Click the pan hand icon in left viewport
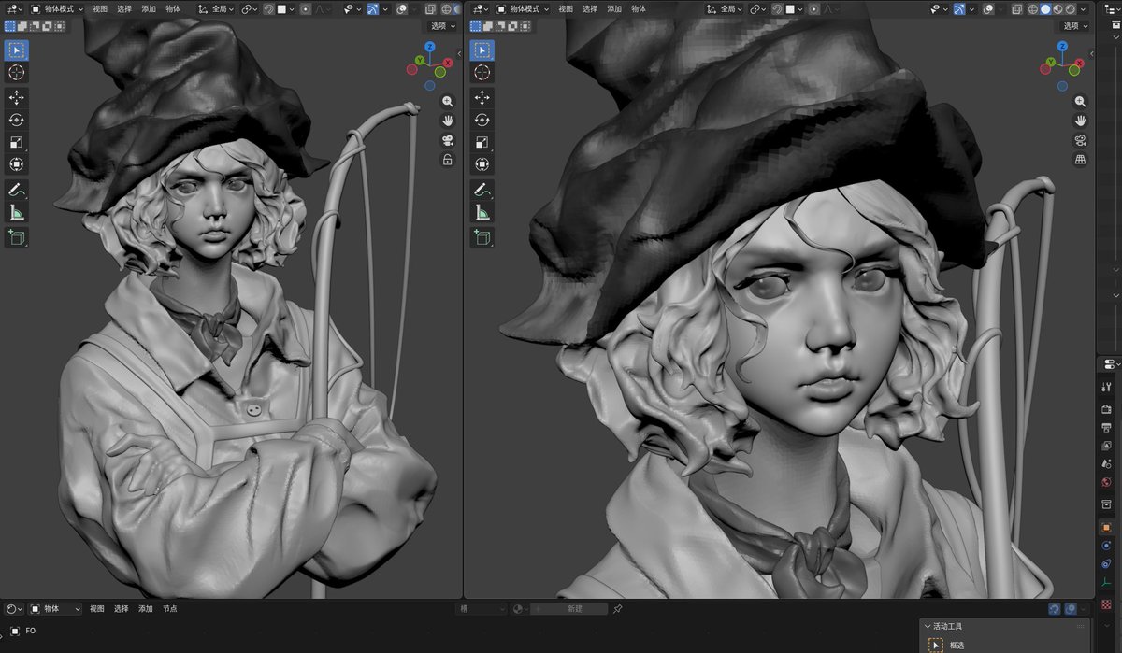Viewport: 1122px width, 653px height. [448, 121]
